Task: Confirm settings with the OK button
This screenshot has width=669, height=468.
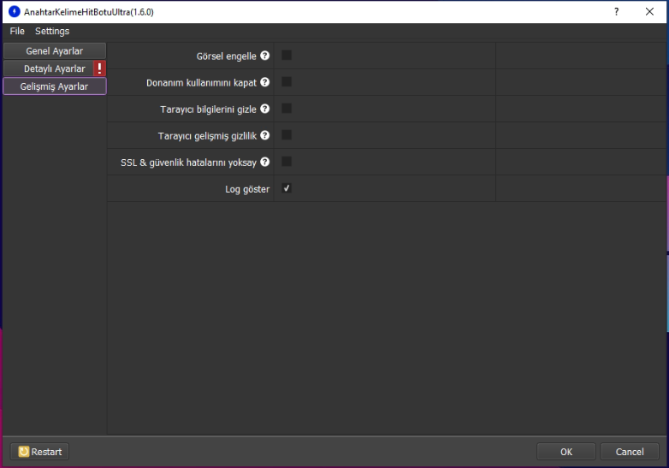Action: point(566,452)
